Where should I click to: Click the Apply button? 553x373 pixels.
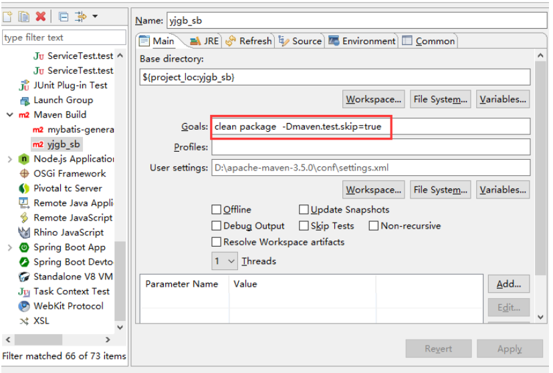(x=510, y=349)
